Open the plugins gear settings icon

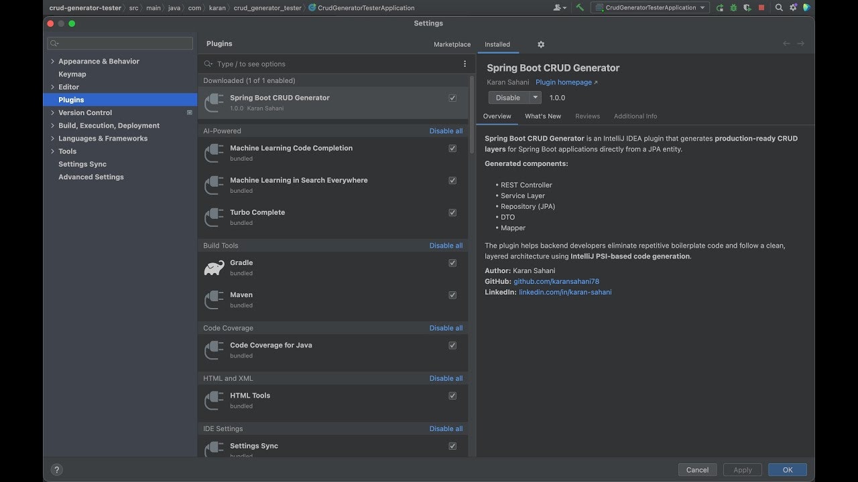pos(541,44)
